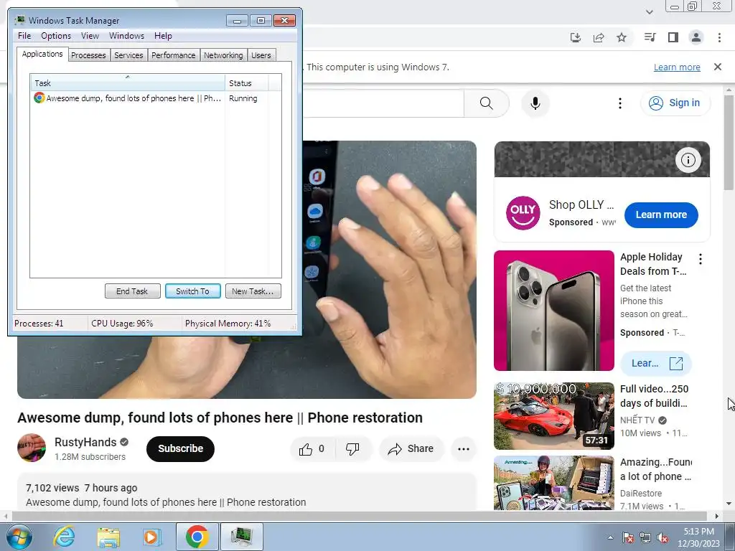Click the horizontal page scrollbar
The width and height of the screenshot is (735, 551).
(359, 517)
